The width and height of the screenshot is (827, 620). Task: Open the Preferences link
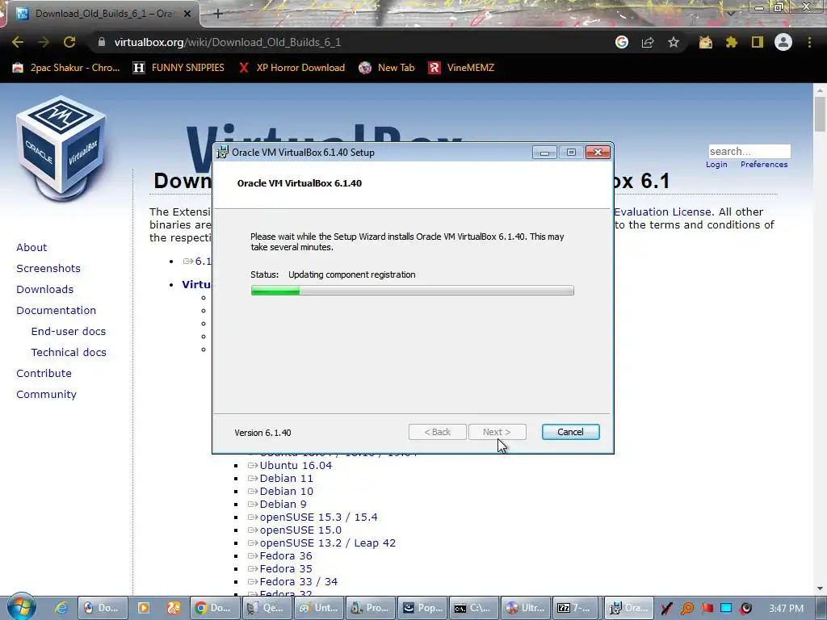pos(764,165)
